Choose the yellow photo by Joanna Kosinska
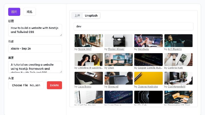205x115 pixels. (148, 78)
